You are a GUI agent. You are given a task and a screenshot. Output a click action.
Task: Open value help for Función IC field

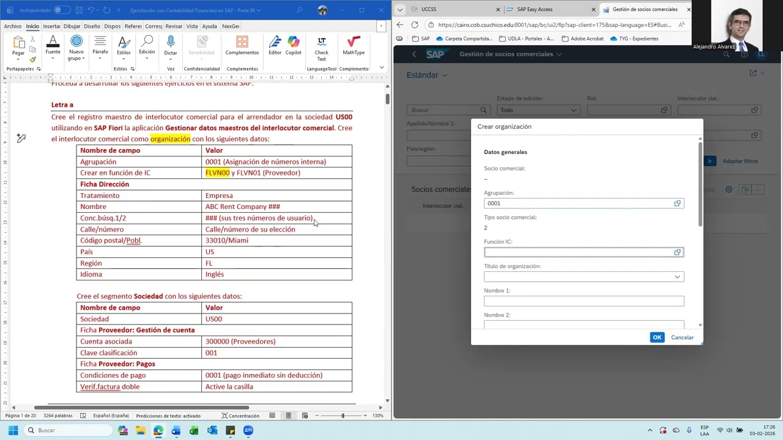click(x=677, y=252)
